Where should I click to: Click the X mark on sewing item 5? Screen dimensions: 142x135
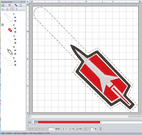(x=15, y=65)
